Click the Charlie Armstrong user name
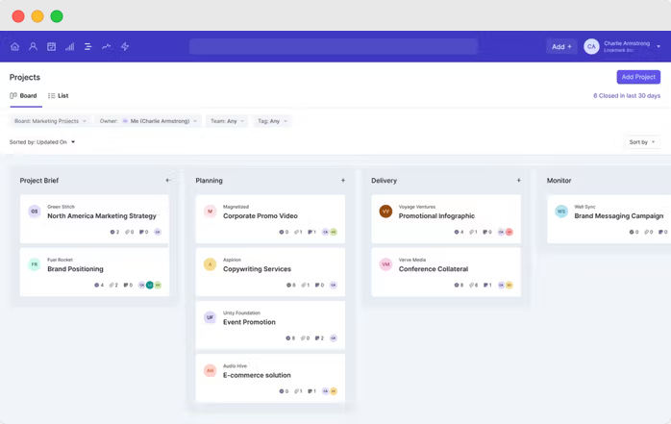 click(627, 43)
